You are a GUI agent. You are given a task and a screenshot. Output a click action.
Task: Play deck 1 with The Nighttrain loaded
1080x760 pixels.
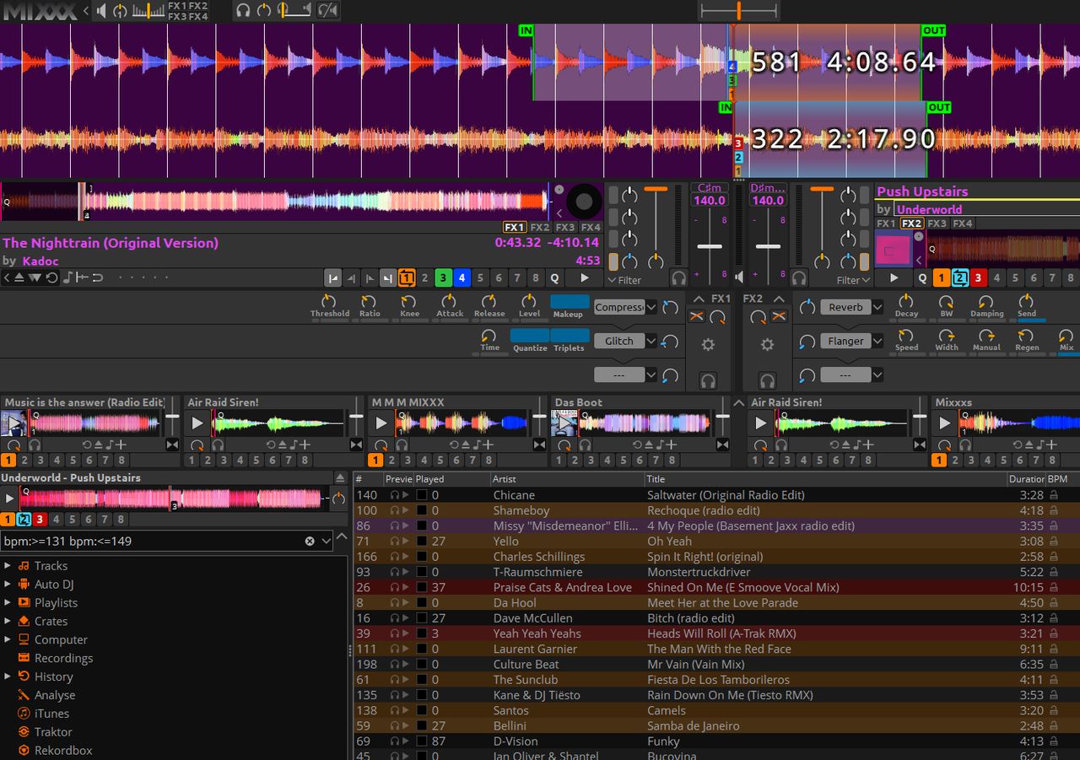pyautogui.click(x=585, y=278)
